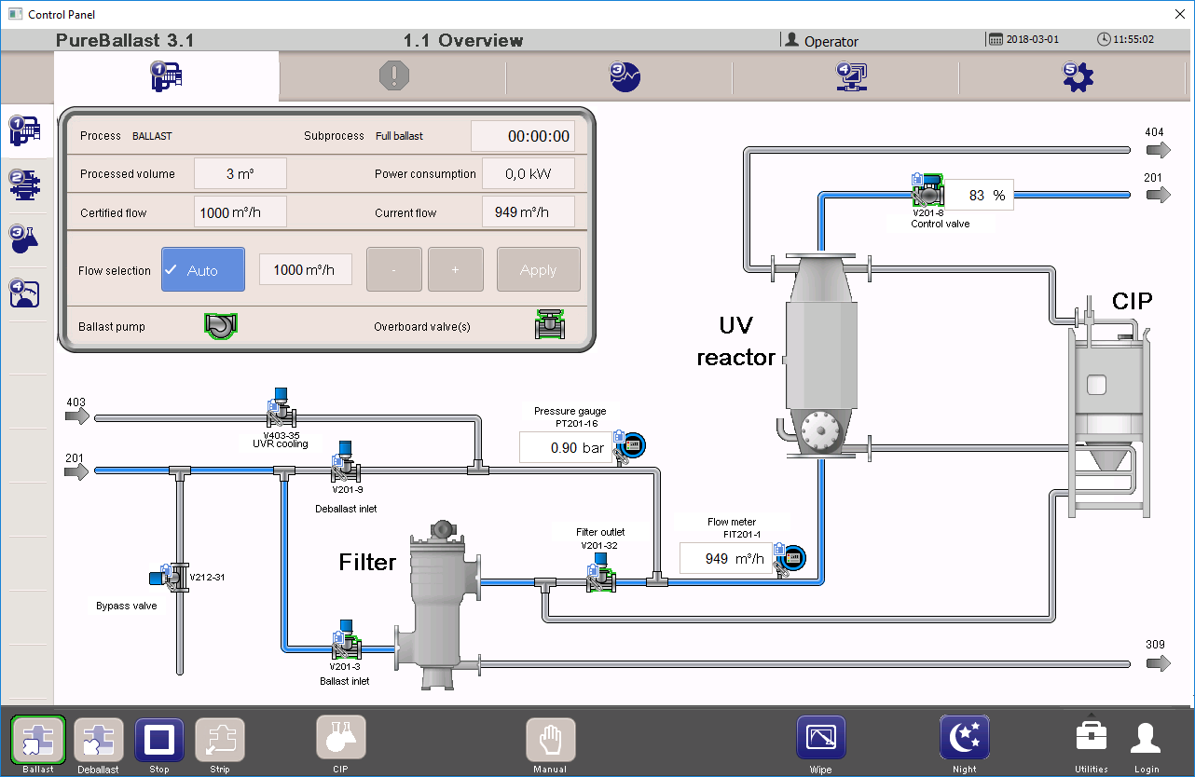Screen dimensions: 1195x777
Task: Click the Ballast mode button
Action: pyautogui.click(x=38, y=741)
